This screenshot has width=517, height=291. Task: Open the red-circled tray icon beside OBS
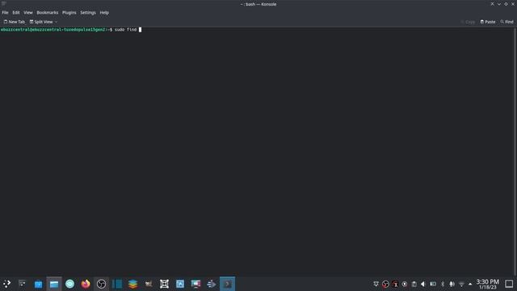(395, 284)
